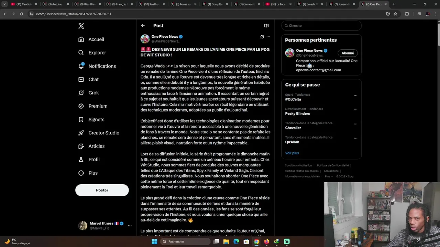Bookmark this page with the star icon
Image resolution: width=440 pixels, height=247 pixels.
point(395,14)
